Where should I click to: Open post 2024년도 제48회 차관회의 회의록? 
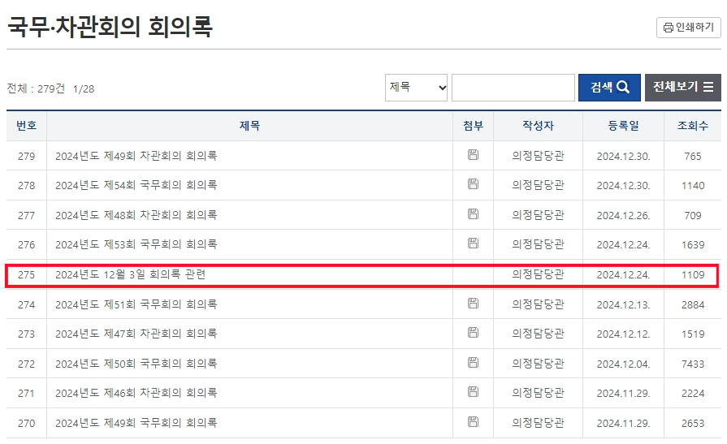(136, 215)
